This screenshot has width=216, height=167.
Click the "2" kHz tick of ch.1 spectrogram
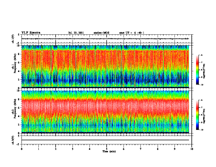tap(19, 79)
